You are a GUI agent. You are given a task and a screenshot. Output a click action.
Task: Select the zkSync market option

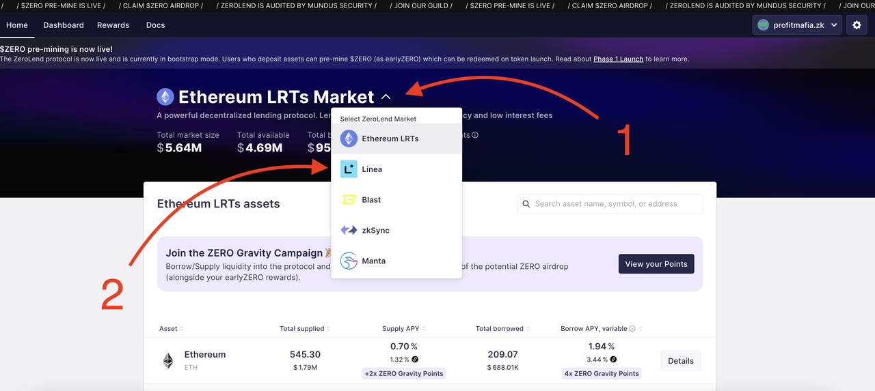tap(396, 231)
